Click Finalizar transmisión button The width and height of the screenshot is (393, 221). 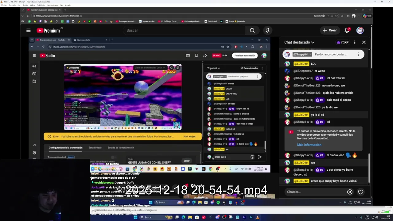pyautogui.click(x=245, y=56)
